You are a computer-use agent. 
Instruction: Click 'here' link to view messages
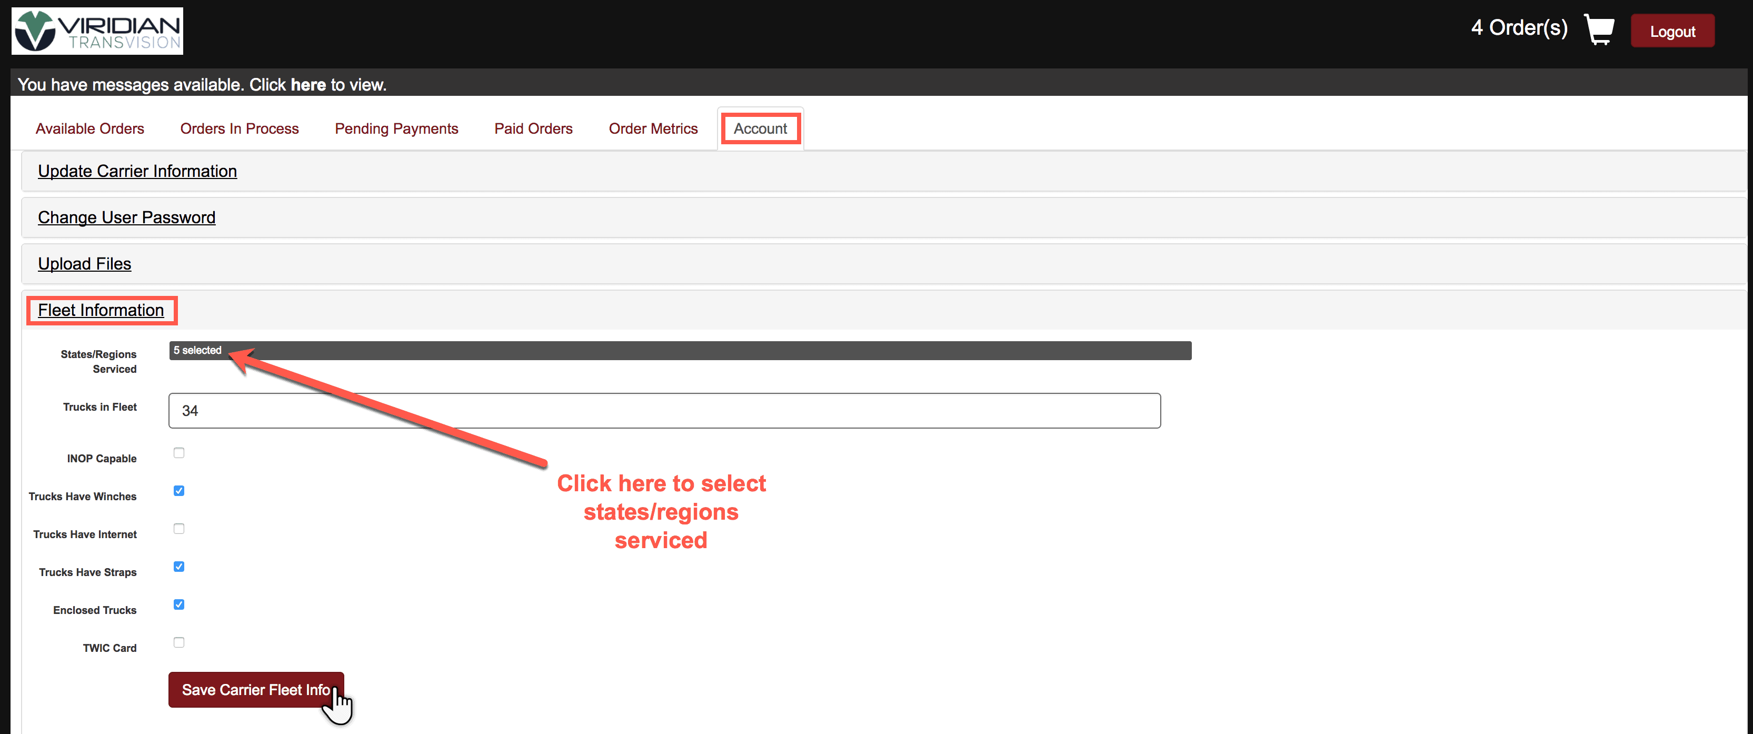pyautogui.click(x=307, y=85)
